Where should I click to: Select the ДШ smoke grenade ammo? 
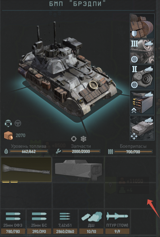point(91,222)
